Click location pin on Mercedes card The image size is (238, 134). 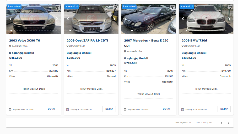coord(125,51)
